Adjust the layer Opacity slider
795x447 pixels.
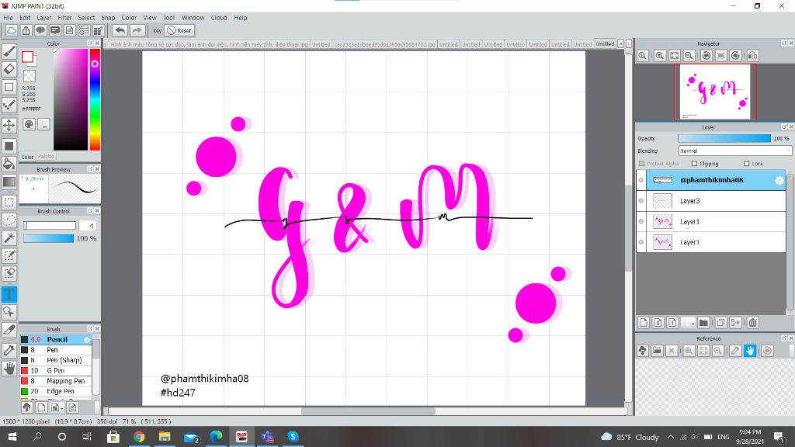click(724, 138)
